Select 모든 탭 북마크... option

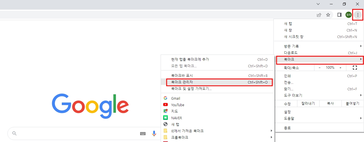217,66
